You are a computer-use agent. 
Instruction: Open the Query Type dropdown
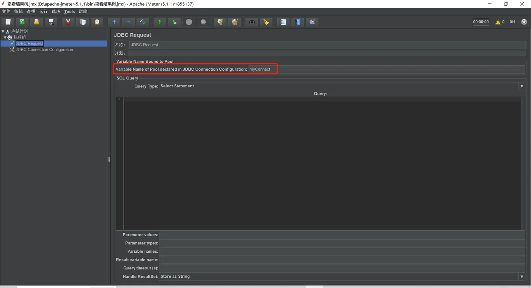click(522, 86)
